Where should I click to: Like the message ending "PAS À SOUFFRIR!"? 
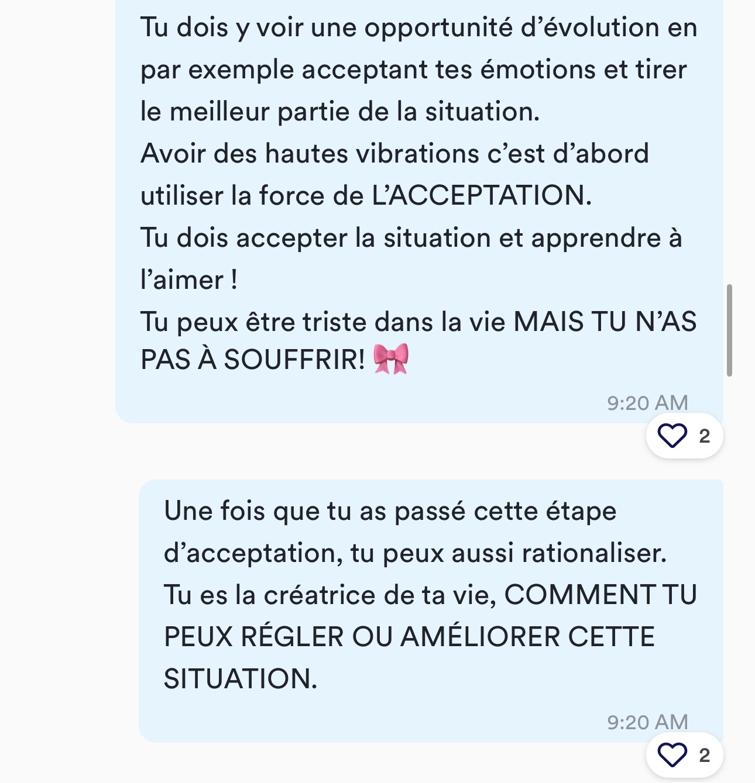click(672, 436)
